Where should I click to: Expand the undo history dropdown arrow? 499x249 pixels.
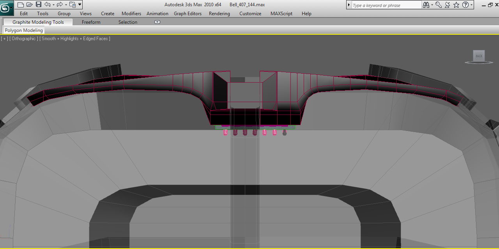[53, 5]
